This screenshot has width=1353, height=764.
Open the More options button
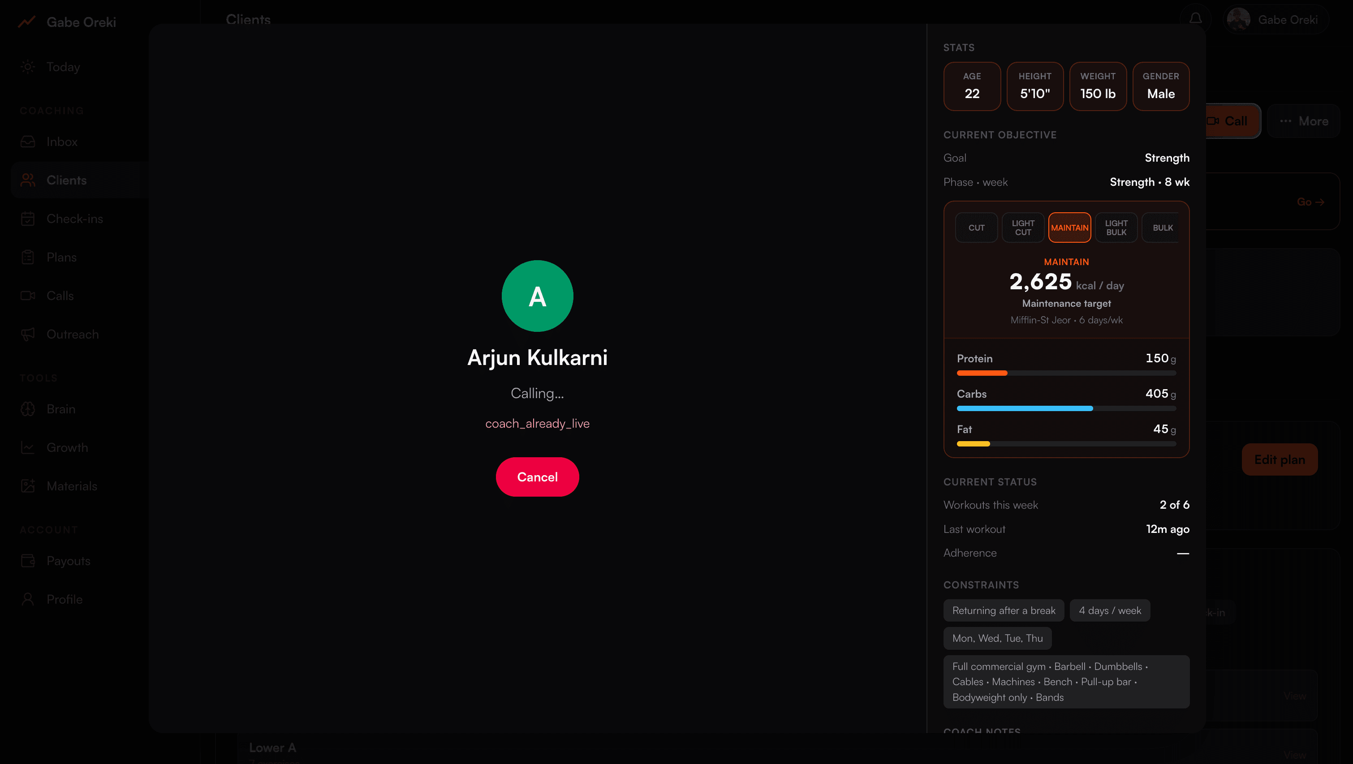(x=1304, y=121)
